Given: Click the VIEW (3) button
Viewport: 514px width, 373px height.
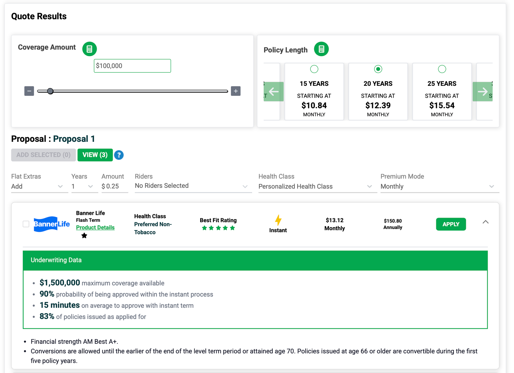Looking at the screenshot, I should click(95, 155).
